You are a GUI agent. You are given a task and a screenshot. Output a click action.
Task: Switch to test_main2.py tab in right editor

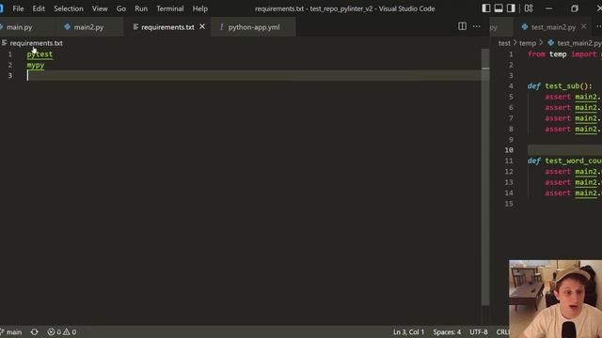553,27
